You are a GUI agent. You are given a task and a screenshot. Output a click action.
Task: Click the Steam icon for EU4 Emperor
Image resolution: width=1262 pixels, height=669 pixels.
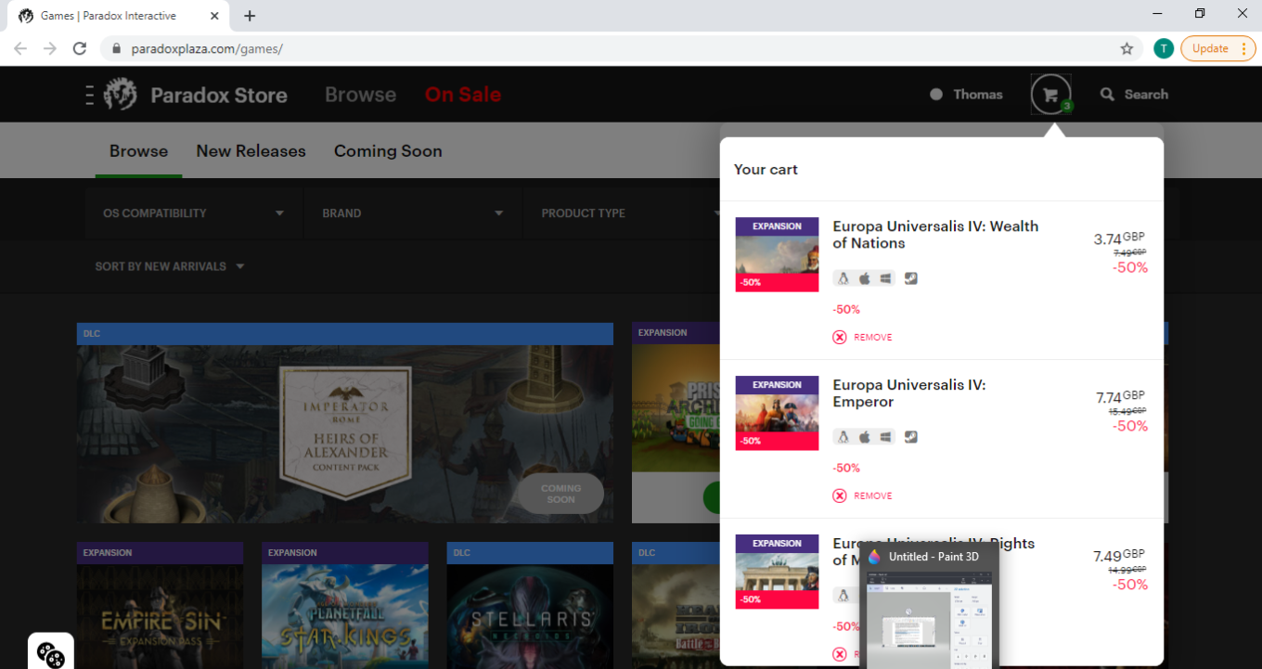[x=911, y=437]
